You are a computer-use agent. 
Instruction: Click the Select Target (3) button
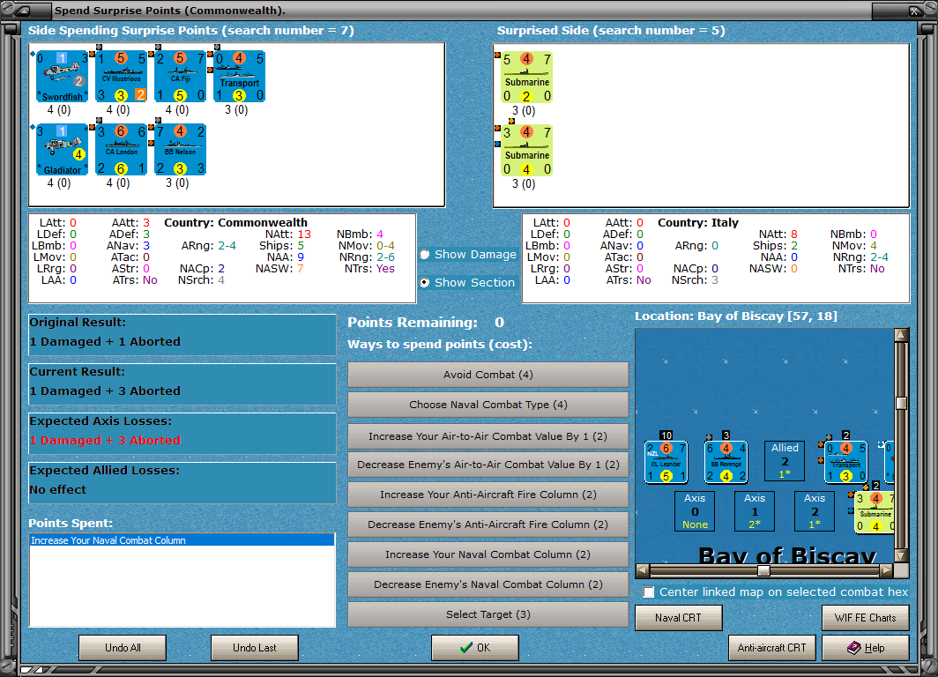pyautogui.click(x=488, y=614)
